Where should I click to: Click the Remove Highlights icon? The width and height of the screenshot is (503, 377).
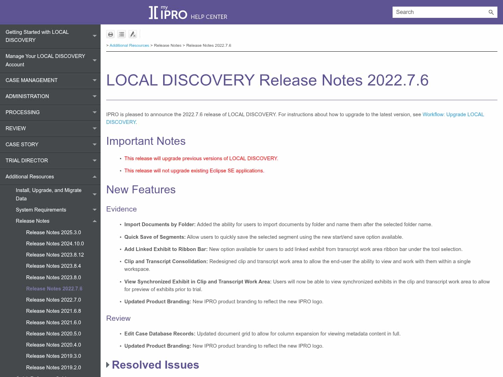(x=133, y=34)
